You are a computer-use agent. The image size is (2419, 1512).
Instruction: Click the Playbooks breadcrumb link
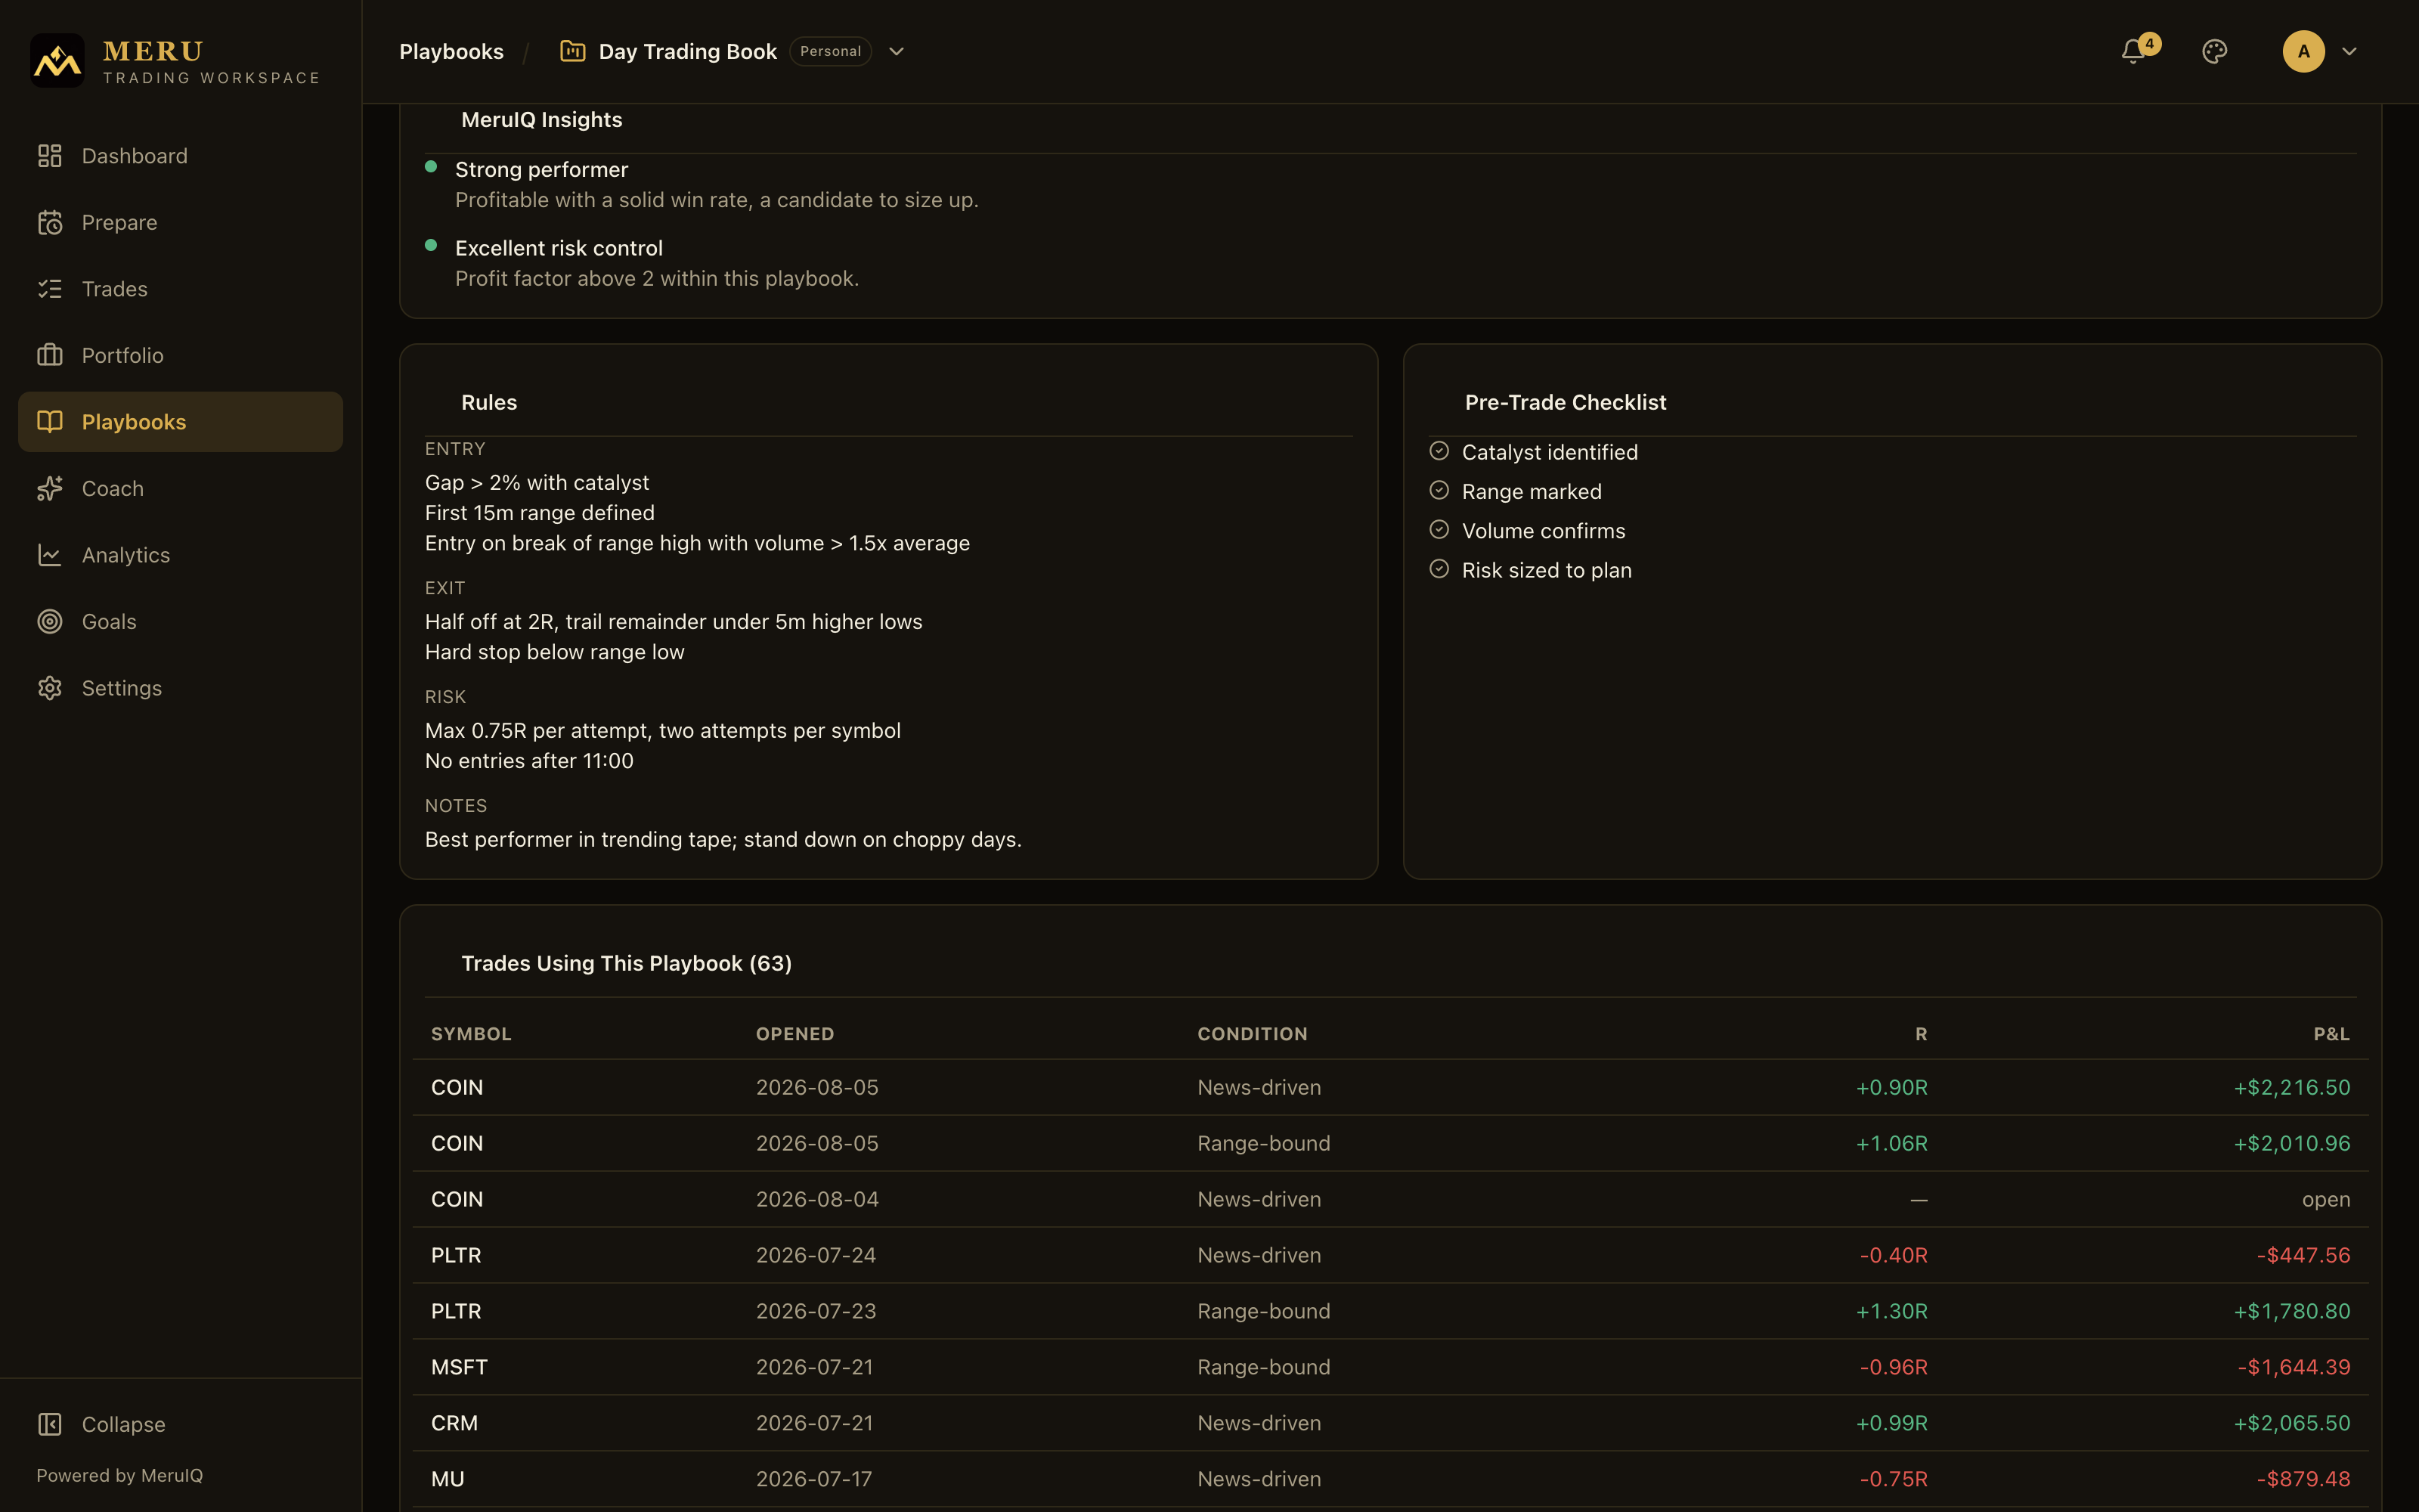point(452,51)
